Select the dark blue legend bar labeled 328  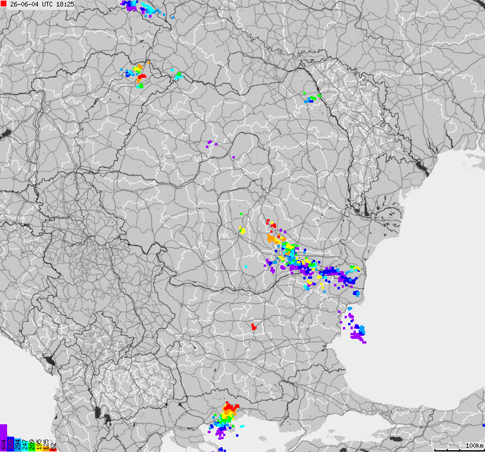coord(11,444)
